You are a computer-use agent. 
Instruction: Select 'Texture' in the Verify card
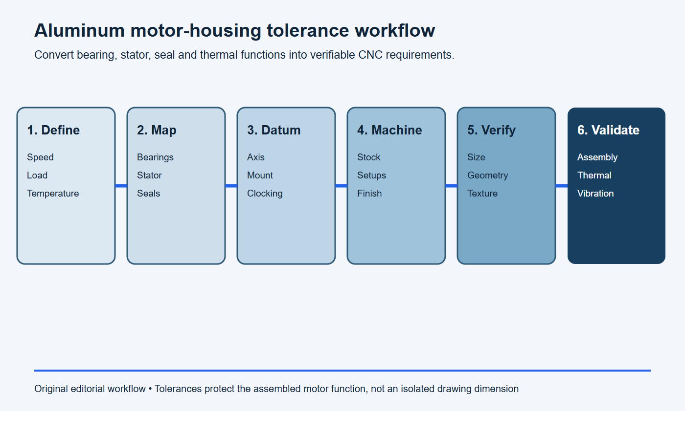tap(482, 193)
